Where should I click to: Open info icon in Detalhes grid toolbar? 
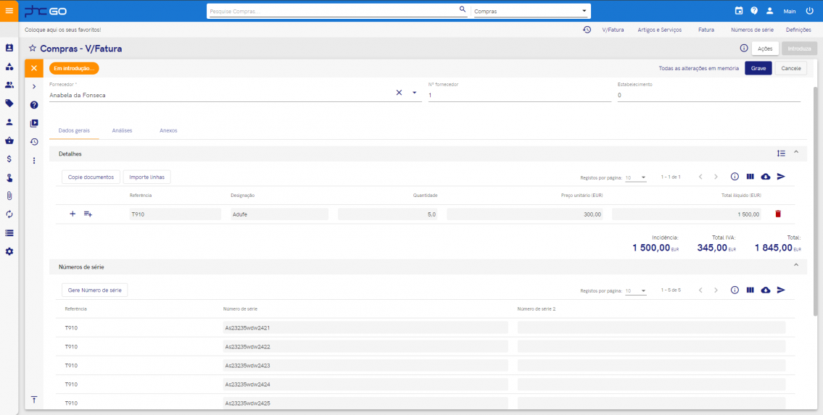tap(735, 177)
